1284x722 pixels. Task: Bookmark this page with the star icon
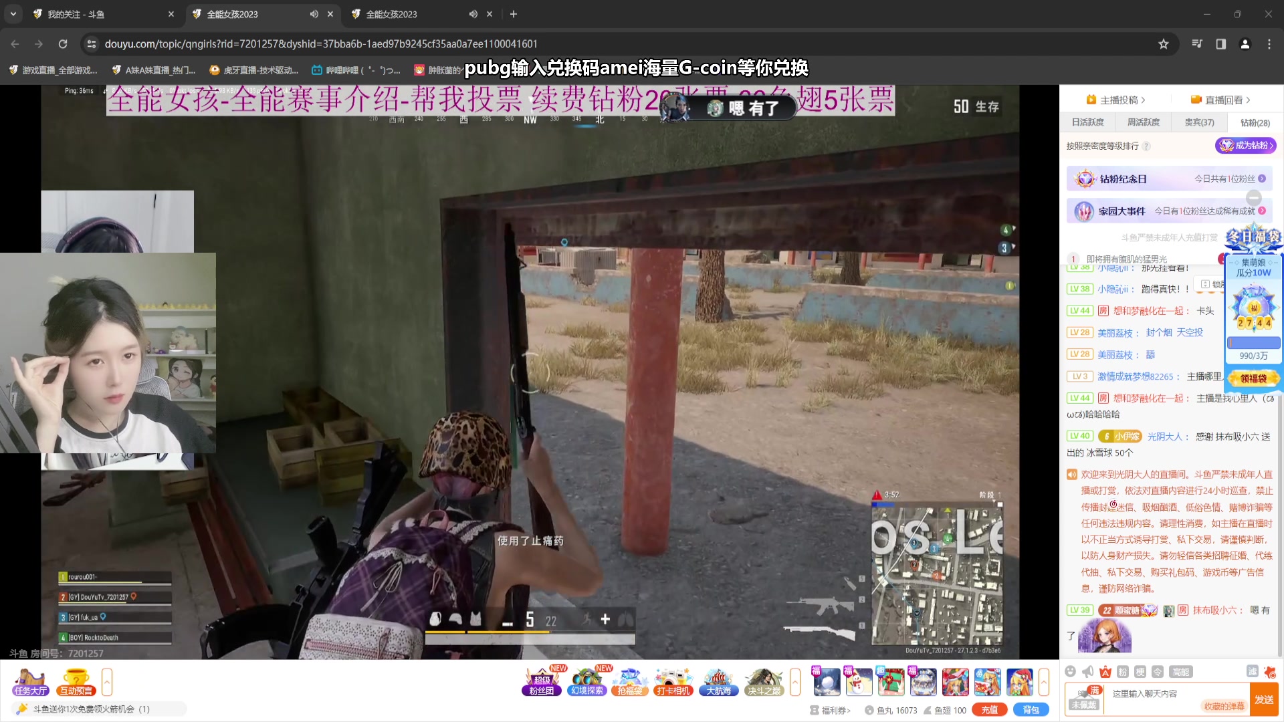click(1164, 44)
